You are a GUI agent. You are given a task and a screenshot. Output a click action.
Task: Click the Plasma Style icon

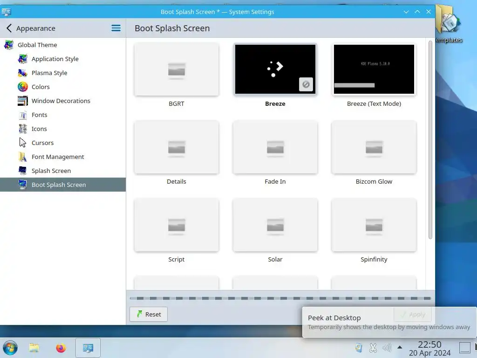(x=22, y=73)
